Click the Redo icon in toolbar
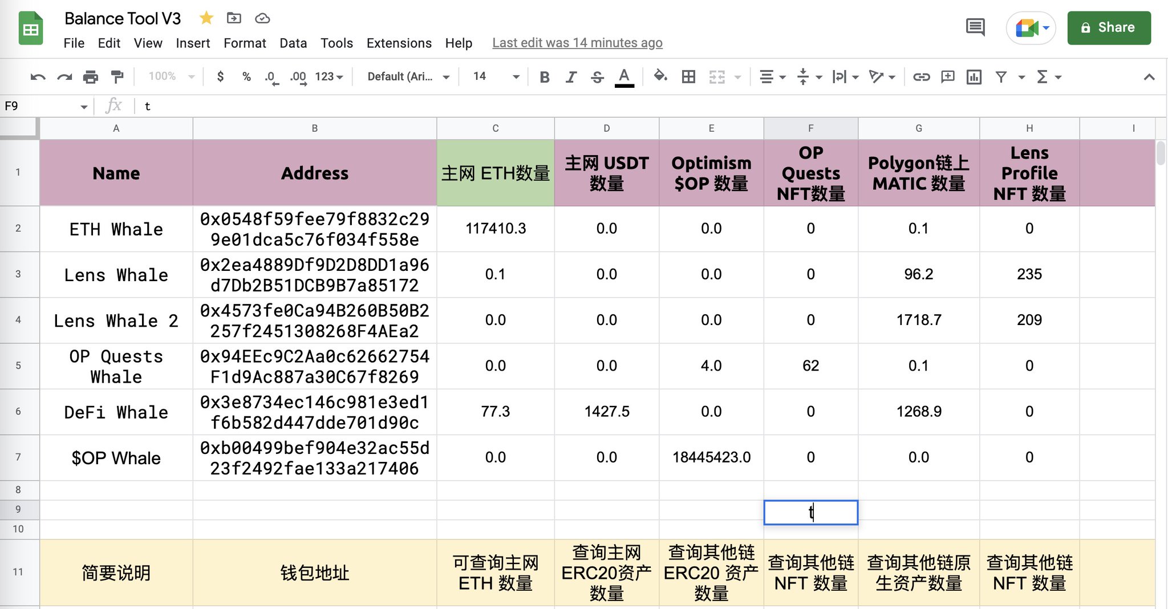Viewport: 1168px width, 609px height. click(64, 77)
